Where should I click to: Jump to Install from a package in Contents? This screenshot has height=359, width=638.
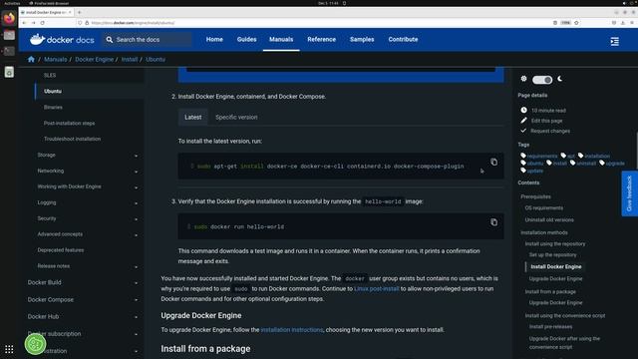tap(550, 291)
